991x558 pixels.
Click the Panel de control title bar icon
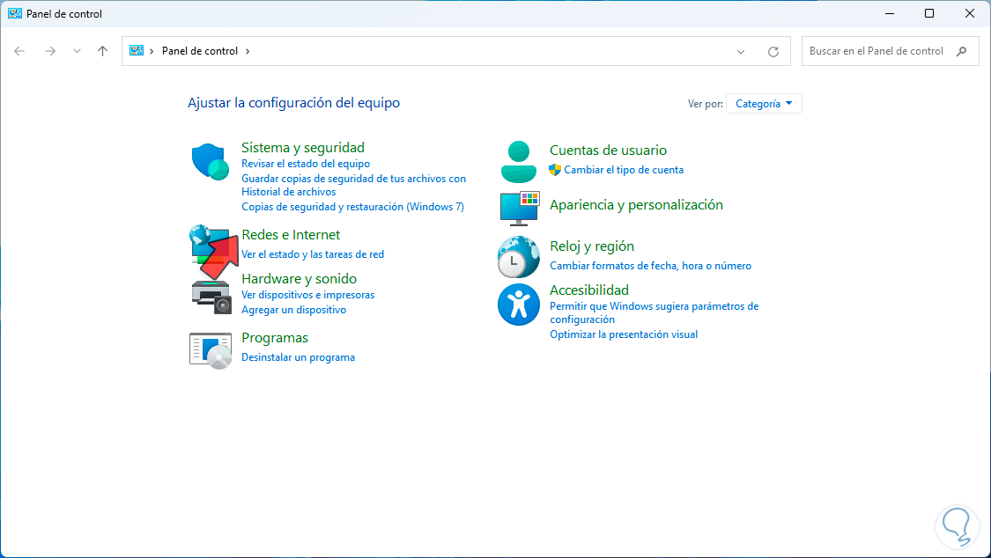point(15,13)
